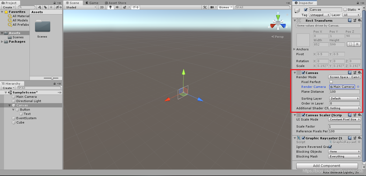Image resolution: width=366 pixels, height=176 pixels.
Task: Toggle 2D view mode in Scene
Action: [x=102, y=7]
